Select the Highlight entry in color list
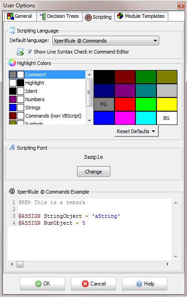This screenshot has height=297, width=187. click(47, 83)
